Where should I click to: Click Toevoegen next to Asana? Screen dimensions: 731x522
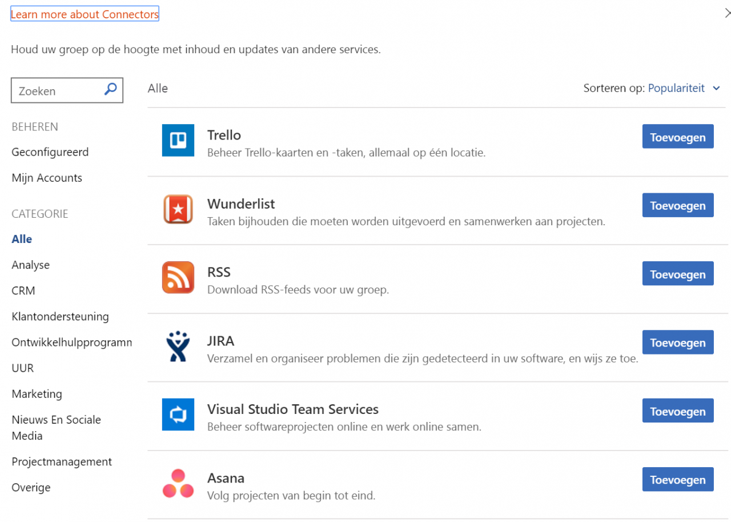pos(678,480)
